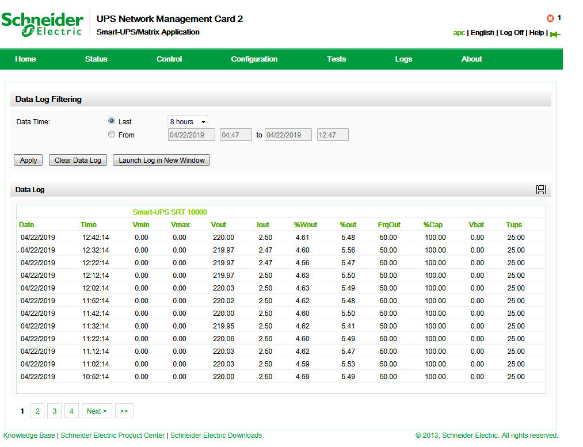Go to page 2 of data log

[37, 411]
